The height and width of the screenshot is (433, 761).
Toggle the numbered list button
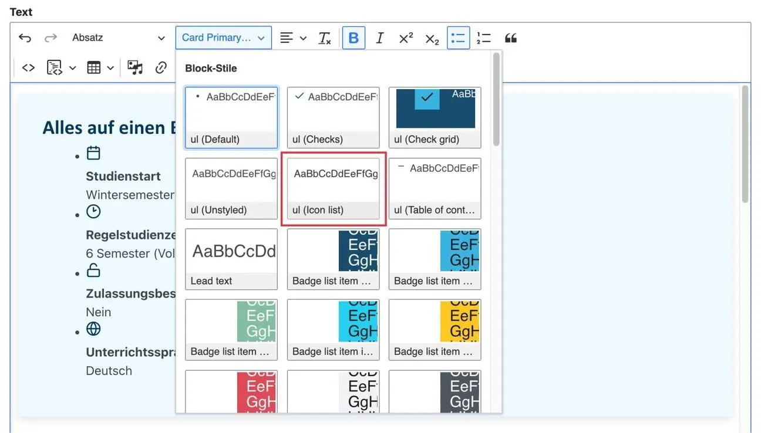pos(484,38)
